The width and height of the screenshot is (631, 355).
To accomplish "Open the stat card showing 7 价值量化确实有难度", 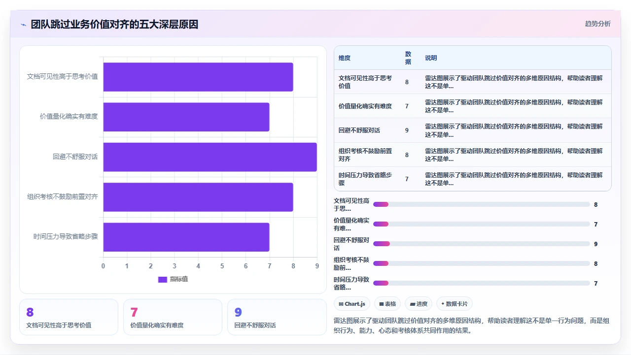I will point(173,317).
